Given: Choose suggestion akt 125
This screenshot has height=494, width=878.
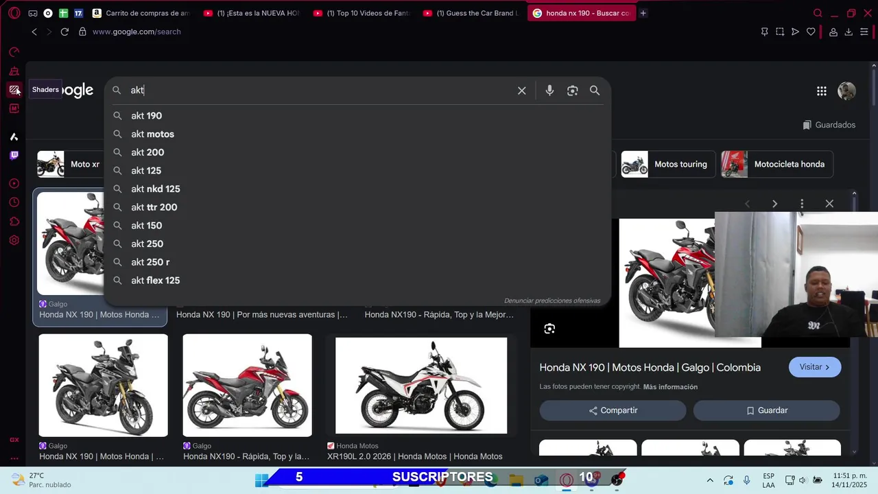Looking at the screenshot, I should tap(357, 171).
